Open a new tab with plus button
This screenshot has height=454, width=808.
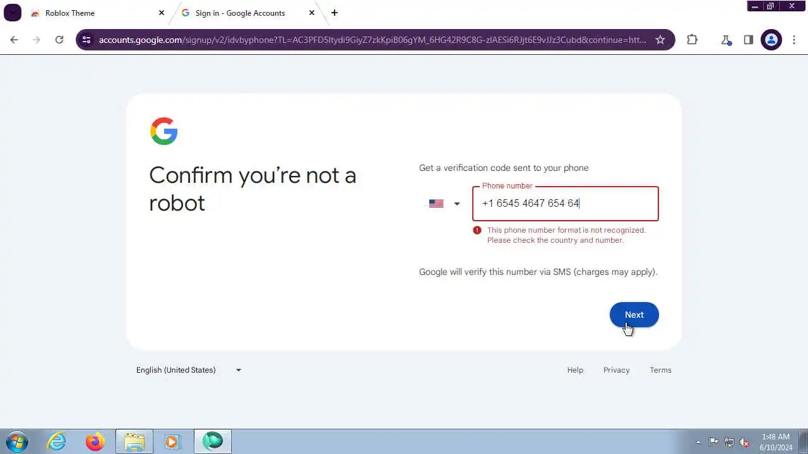coord(335,13)
